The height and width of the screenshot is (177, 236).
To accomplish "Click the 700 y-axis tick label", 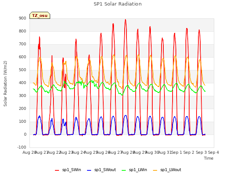I will [22, 44].
